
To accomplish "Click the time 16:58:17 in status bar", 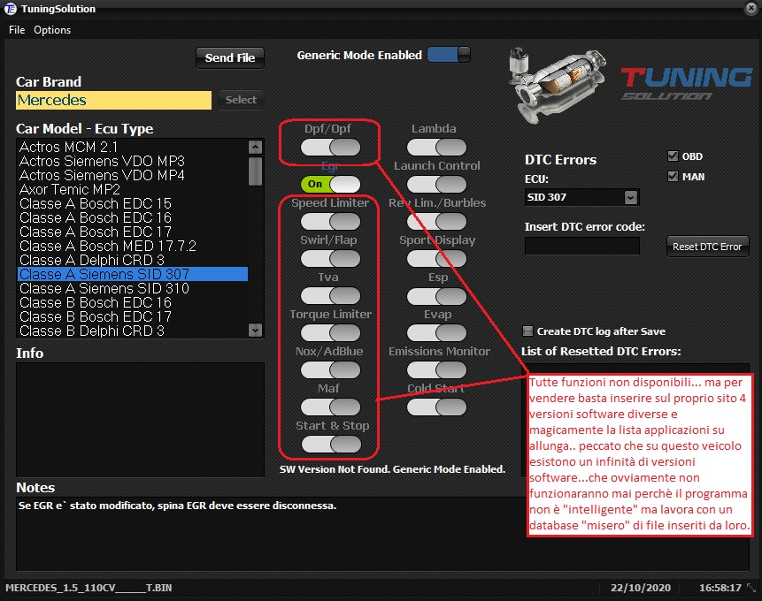I will [720, 588].
